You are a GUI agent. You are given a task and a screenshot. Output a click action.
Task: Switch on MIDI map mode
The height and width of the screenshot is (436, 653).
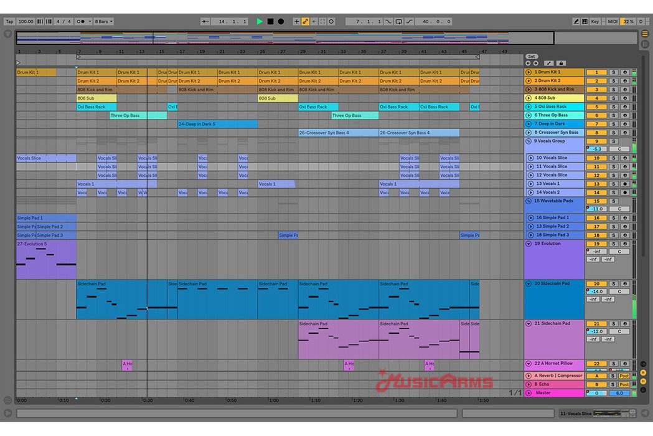pos(613,21)
